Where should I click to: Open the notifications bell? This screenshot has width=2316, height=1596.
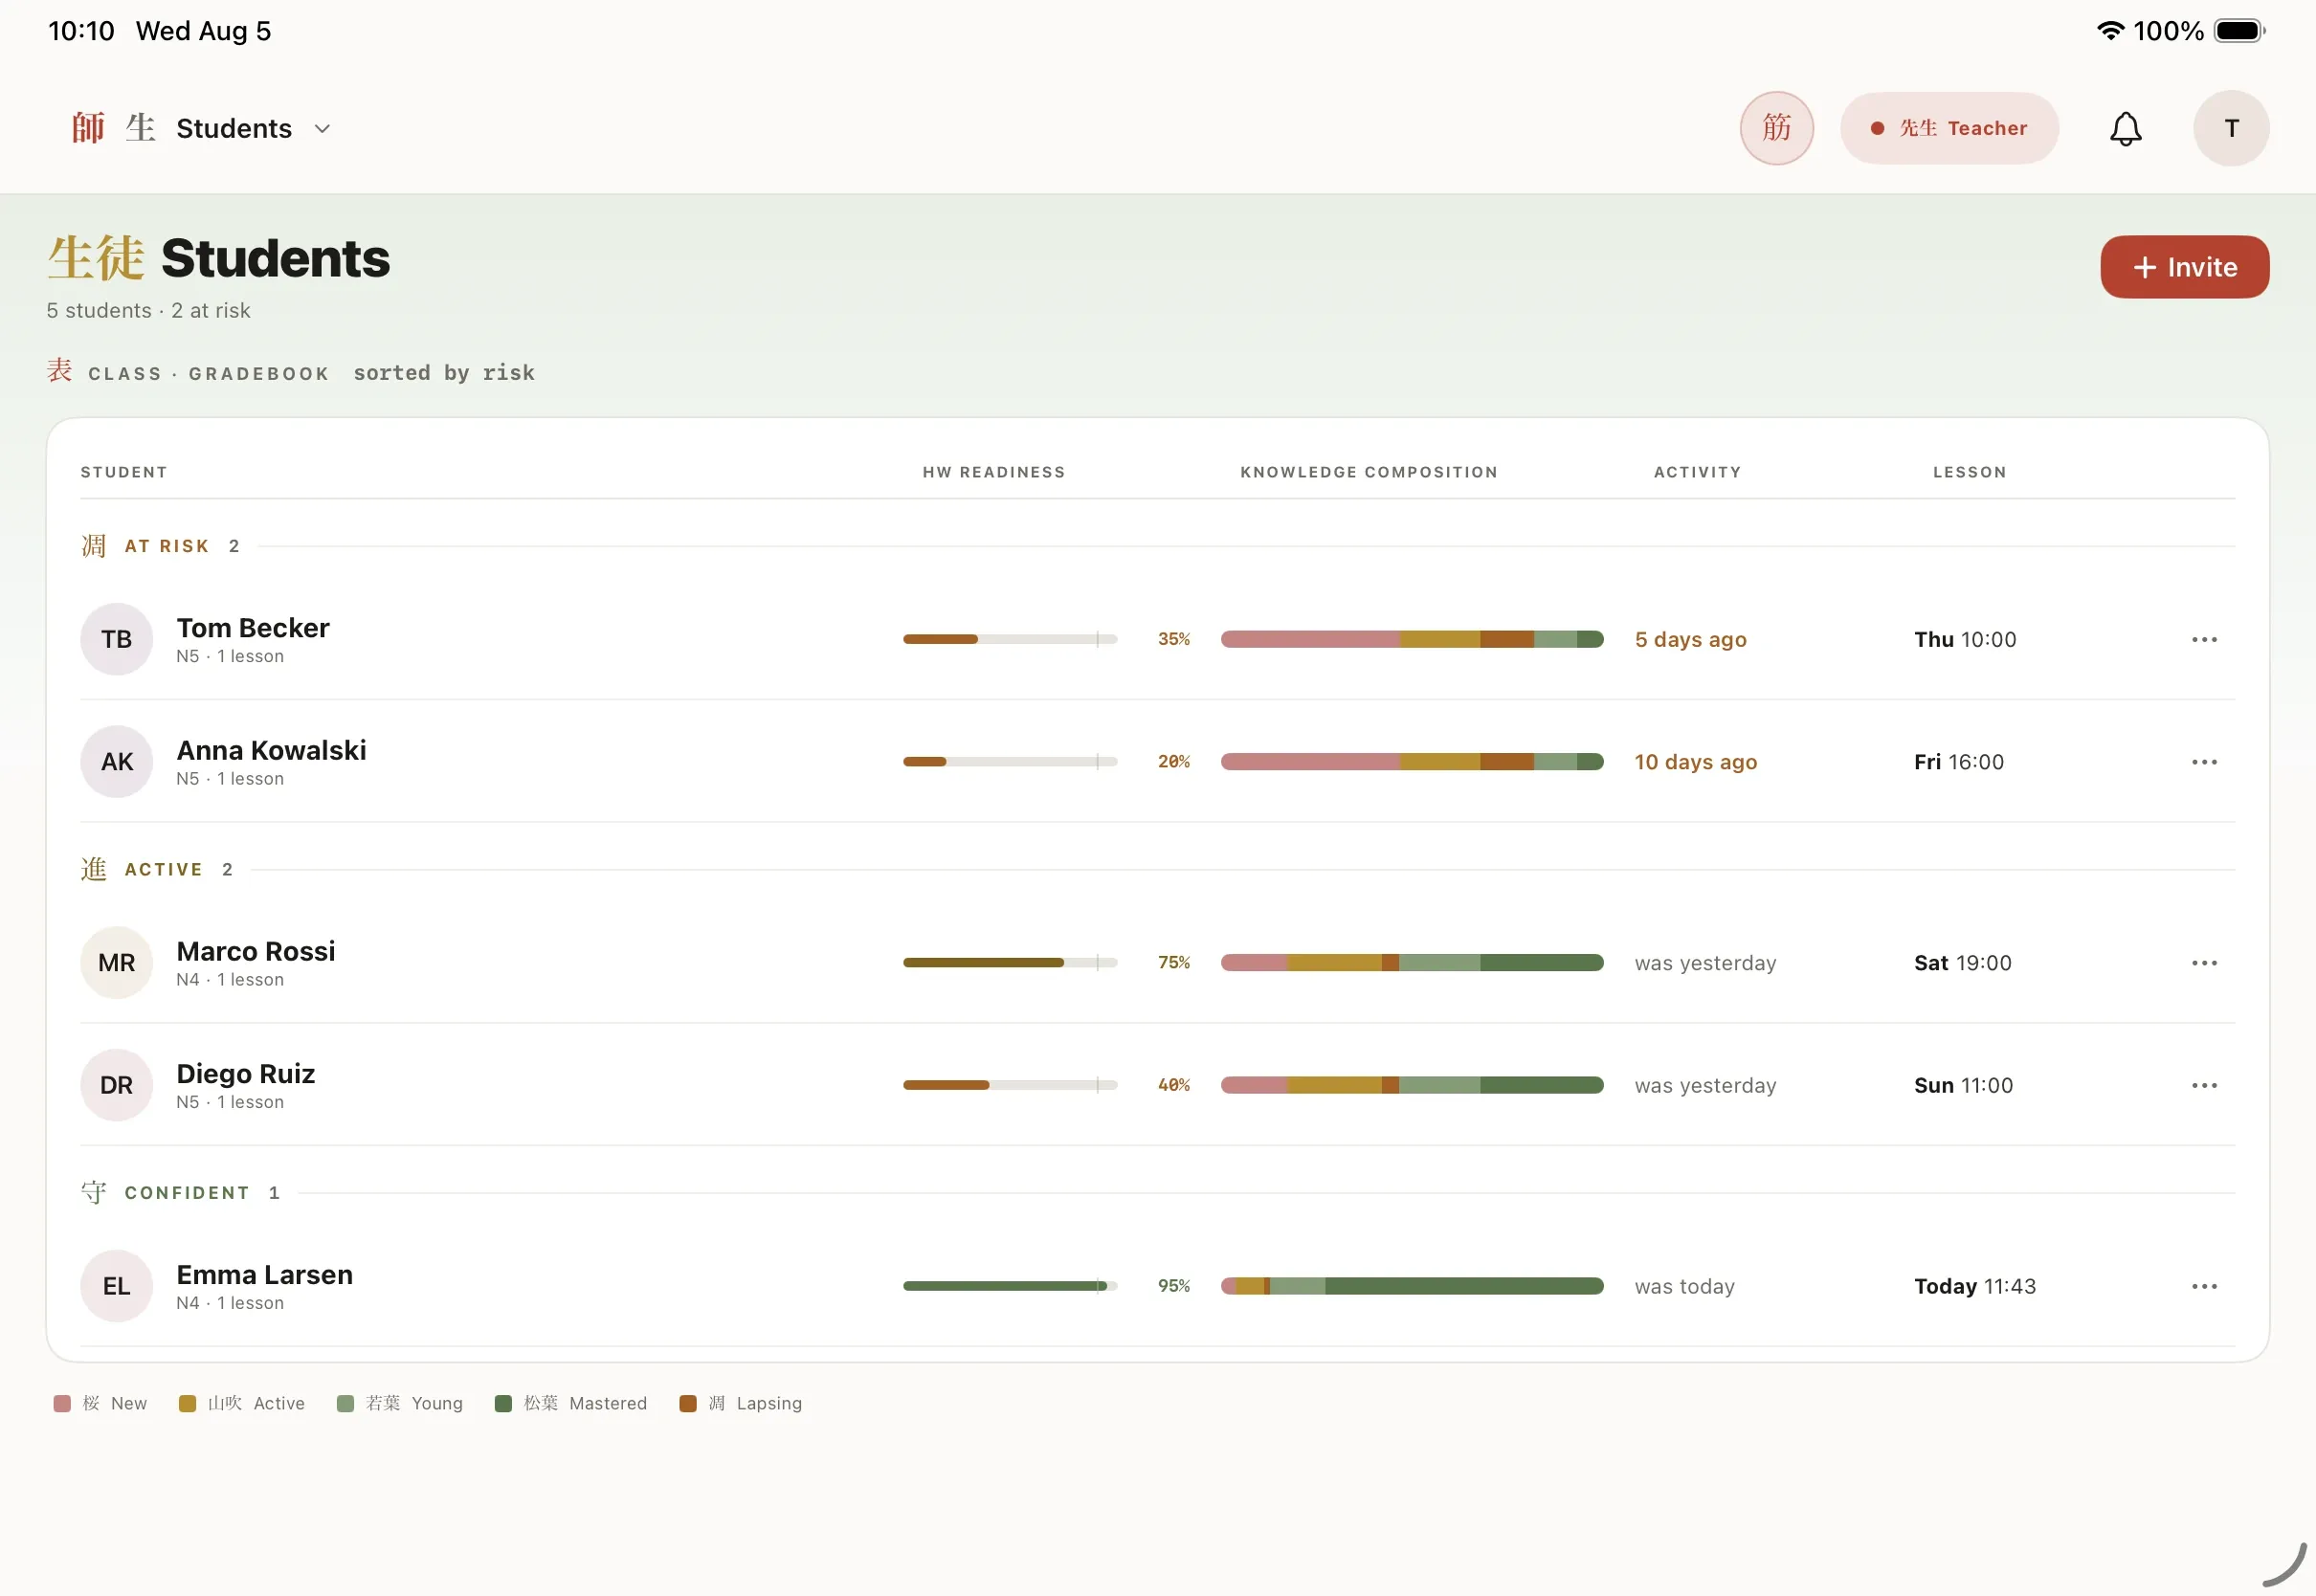pos(2125,128)
